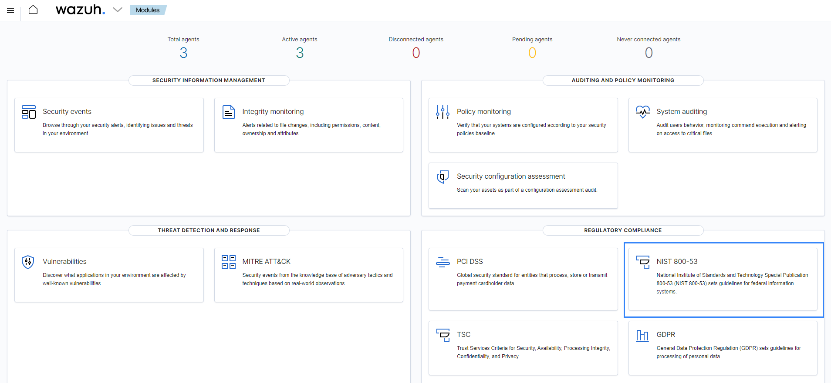
Task: Go to the home icon
Action: tap(33, 10)
